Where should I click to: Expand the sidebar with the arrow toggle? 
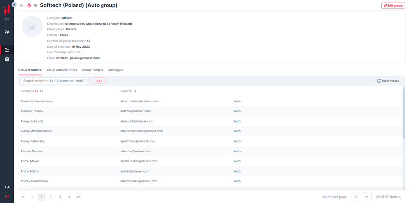pyautogui.click(x=14, y=5)
